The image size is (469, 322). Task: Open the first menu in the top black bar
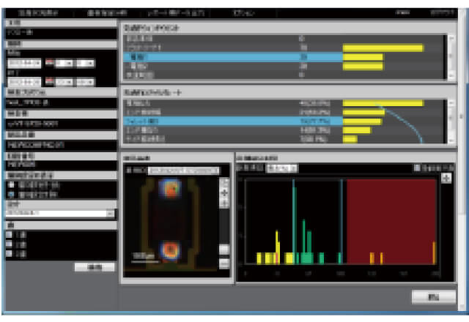tap(38, 13)
